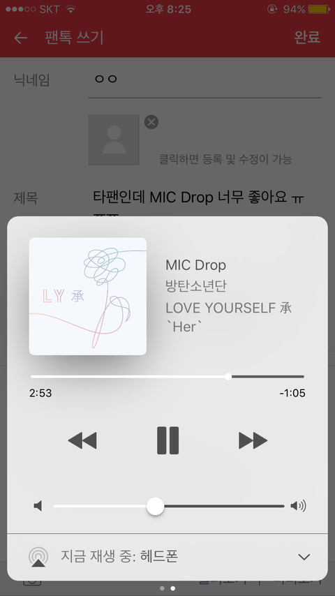Image resolution: width=335 pixels, height=596 pixels.
Task: Tap the profile picture placeholder
Action: tap(114, 140)
